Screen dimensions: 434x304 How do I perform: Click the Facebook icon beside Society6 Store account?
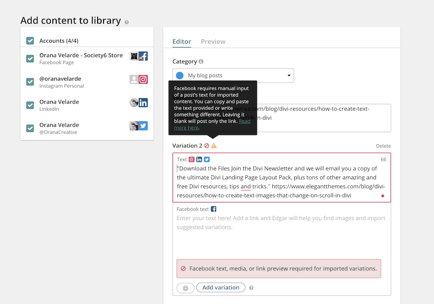(x=143, y=56)
